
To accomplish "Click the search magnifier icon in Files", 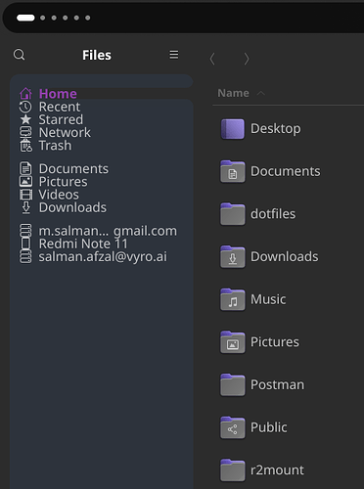I will 19,55.
